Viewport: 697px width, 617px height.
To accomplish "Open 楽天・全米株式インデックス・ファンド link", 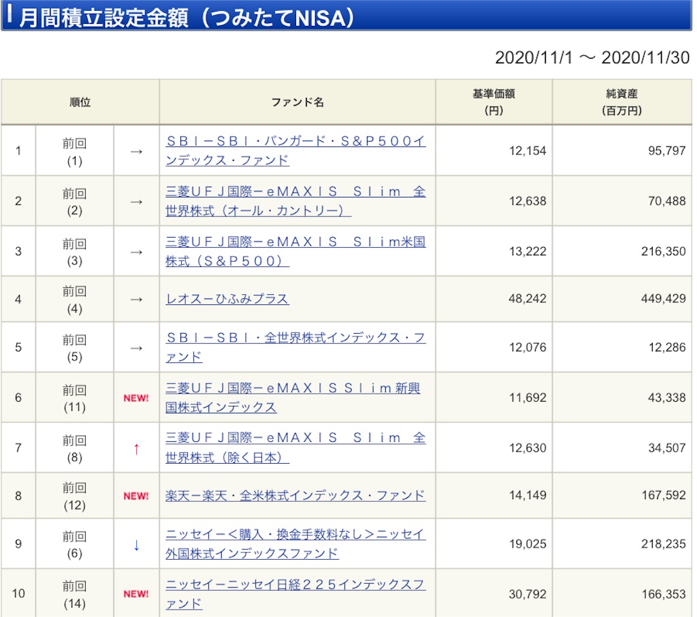I will 295,496.
